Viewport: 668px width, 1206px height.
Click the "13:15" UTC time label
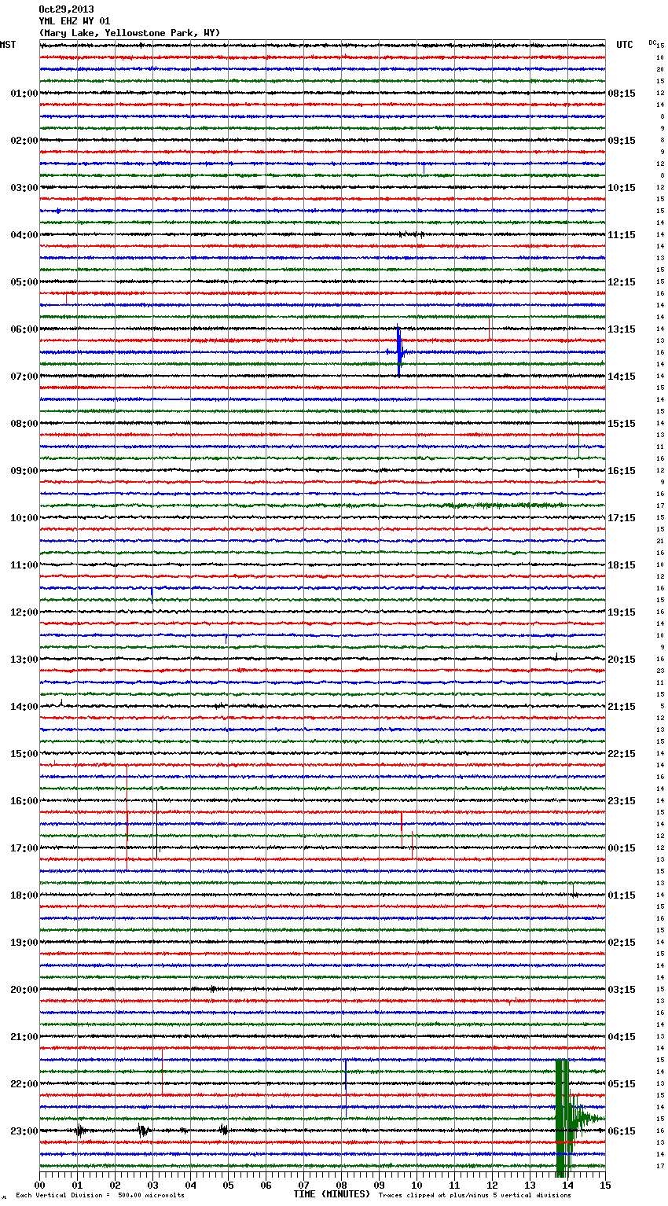[x=622, y=329]
